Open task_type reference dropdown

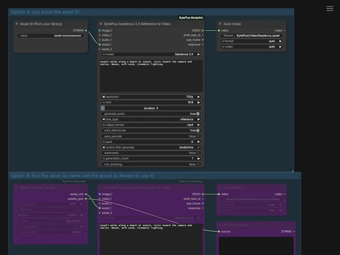pyautogui.click(x=151, y=119)
